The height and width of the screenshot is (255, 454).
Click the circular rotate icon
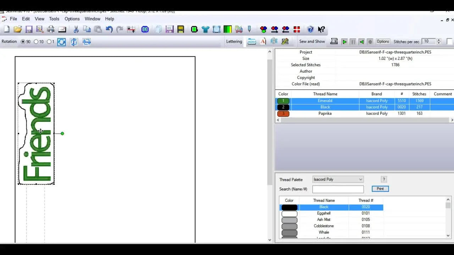[61, 42]
